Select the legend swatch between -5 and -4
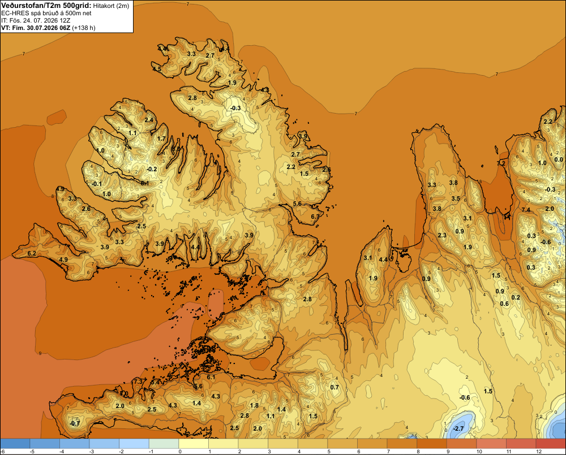This screenshot has width=566, height=455. click(45, 444)
